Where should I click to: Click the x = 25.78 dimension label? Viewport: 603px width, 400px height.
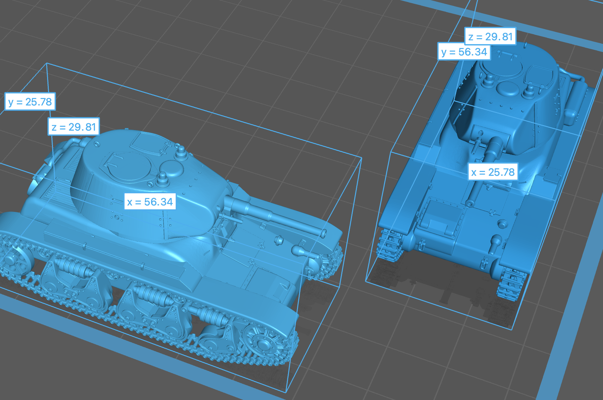(493, 172)
